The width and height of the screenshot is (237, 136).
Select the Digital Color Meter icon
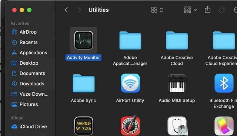tap(130, 126)
